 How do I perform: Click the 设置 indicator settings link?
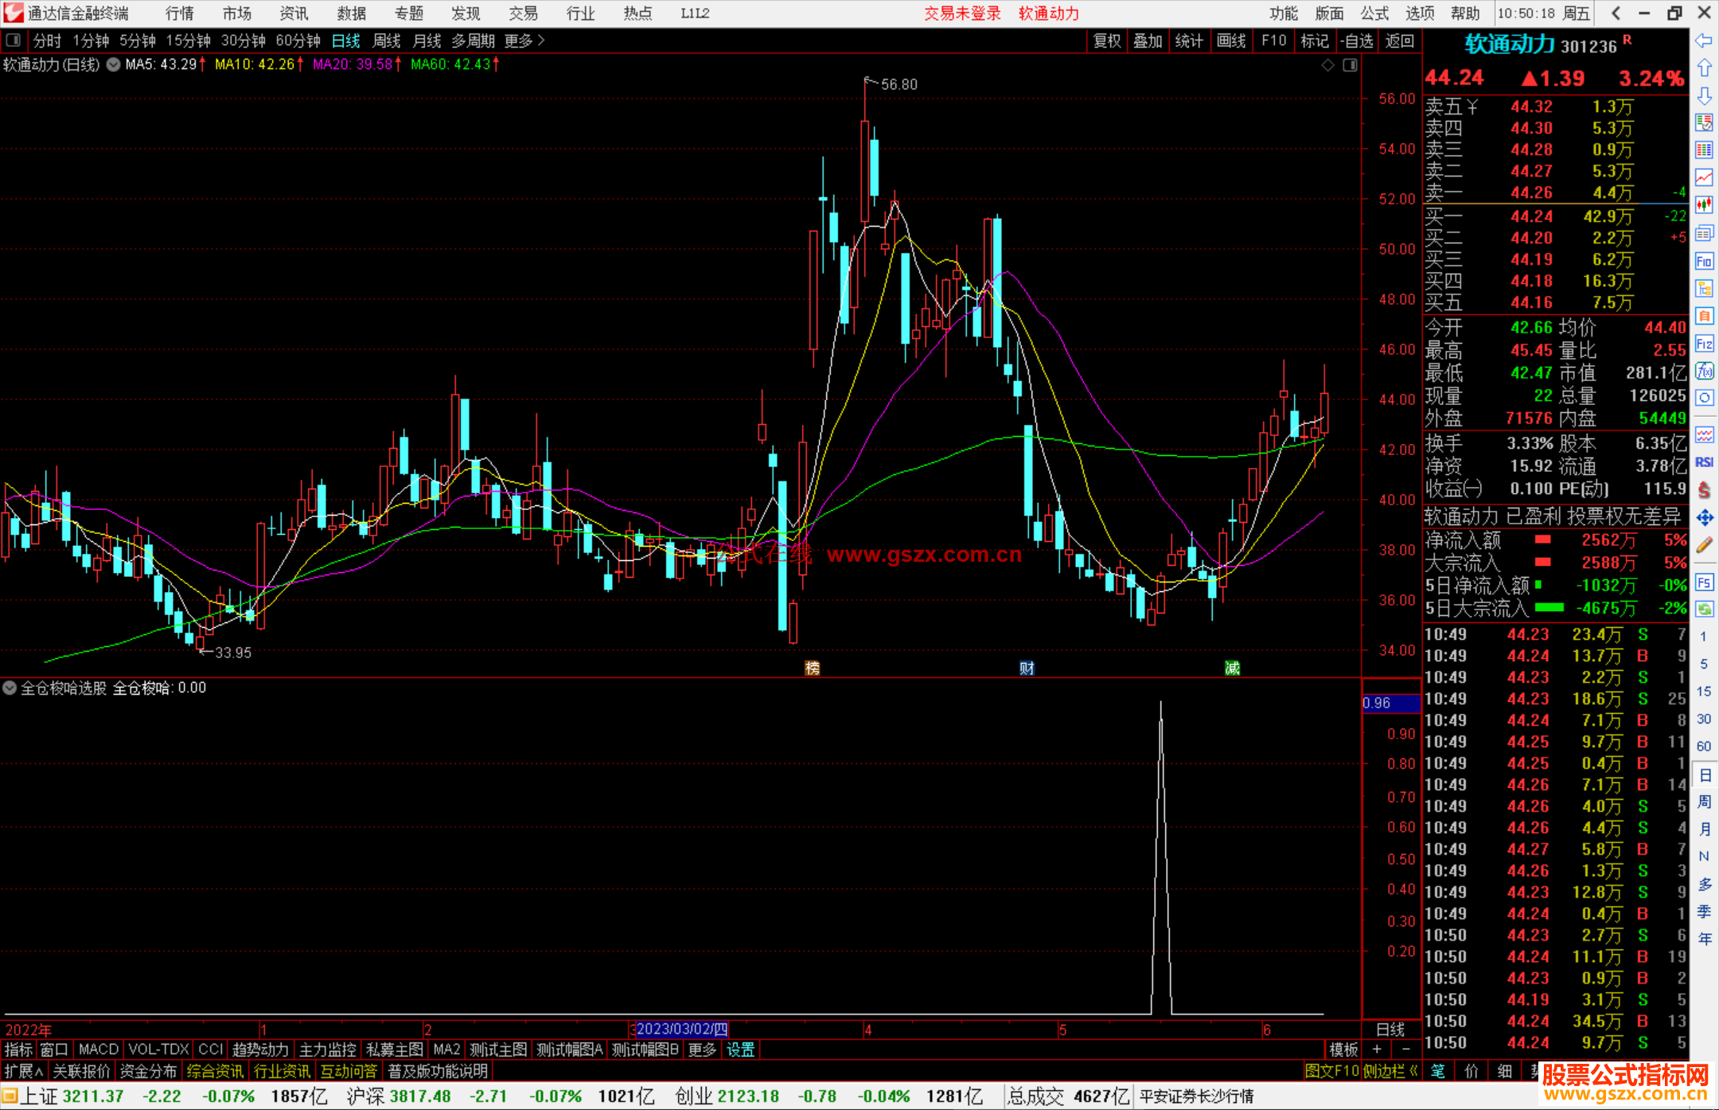coord(740,1050)
